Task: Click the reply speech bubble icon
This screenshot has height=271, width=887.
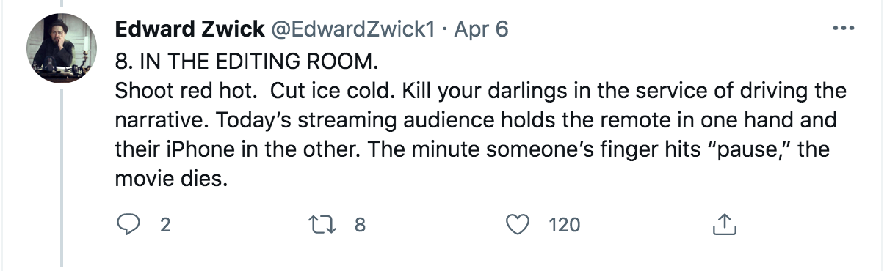Action: (x=130, y=225)
